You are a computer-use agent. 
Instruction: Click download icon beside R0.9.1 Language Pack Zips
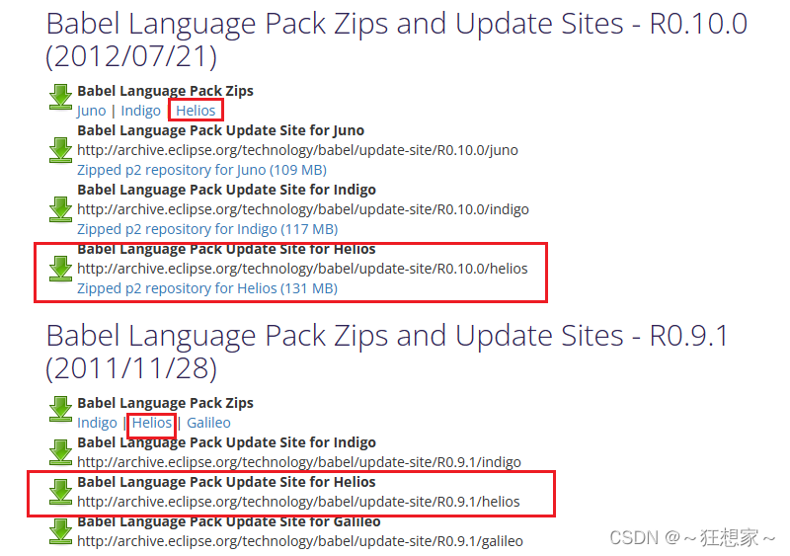click(60, 408)
